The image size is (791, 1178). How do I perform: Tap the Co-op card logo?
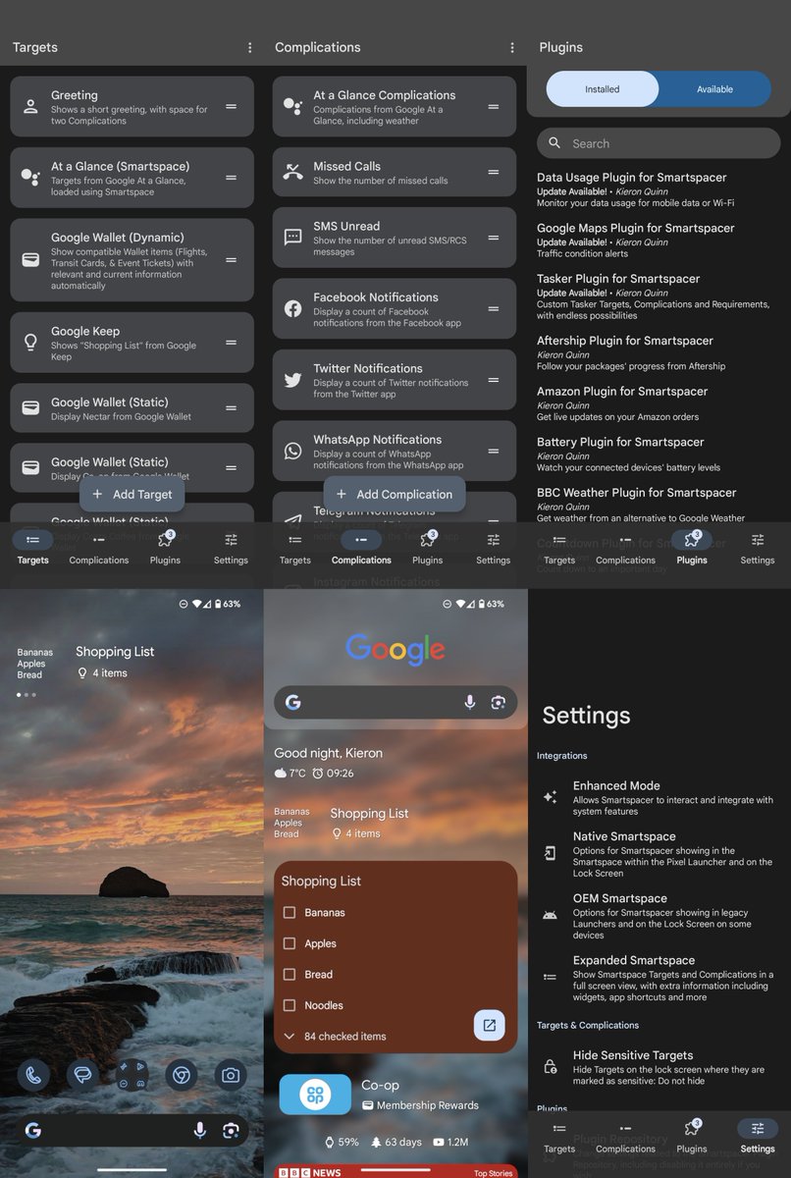click(315, 1095)
